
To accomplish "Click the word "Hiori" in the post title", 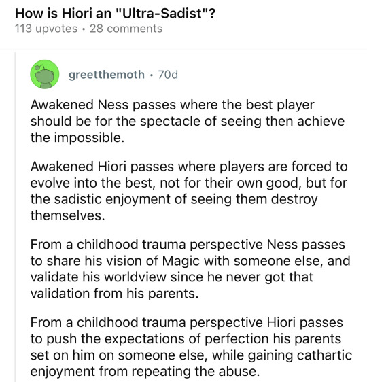I will click(x=77, y=13).
